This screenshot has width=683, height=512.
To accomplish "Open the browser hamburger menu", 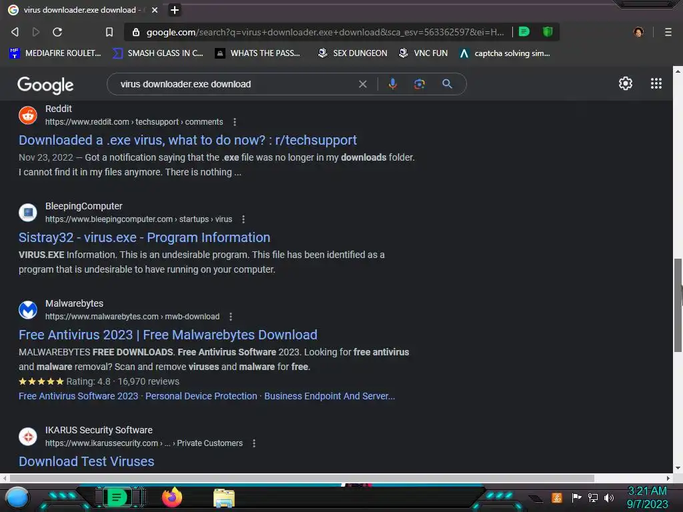I will pyautogui.click(x=668, y=32).
